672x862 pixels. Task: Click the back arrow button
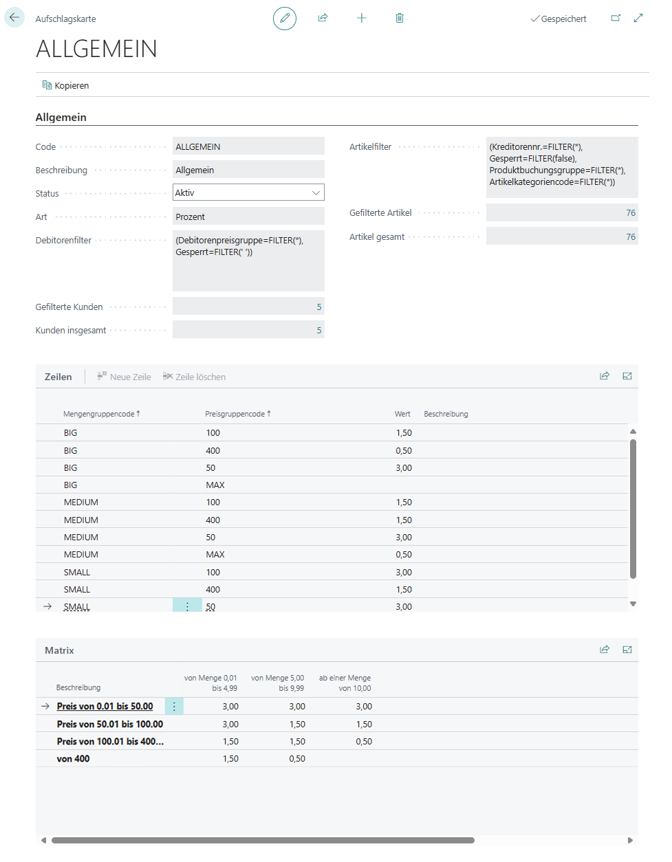(14, 18)
